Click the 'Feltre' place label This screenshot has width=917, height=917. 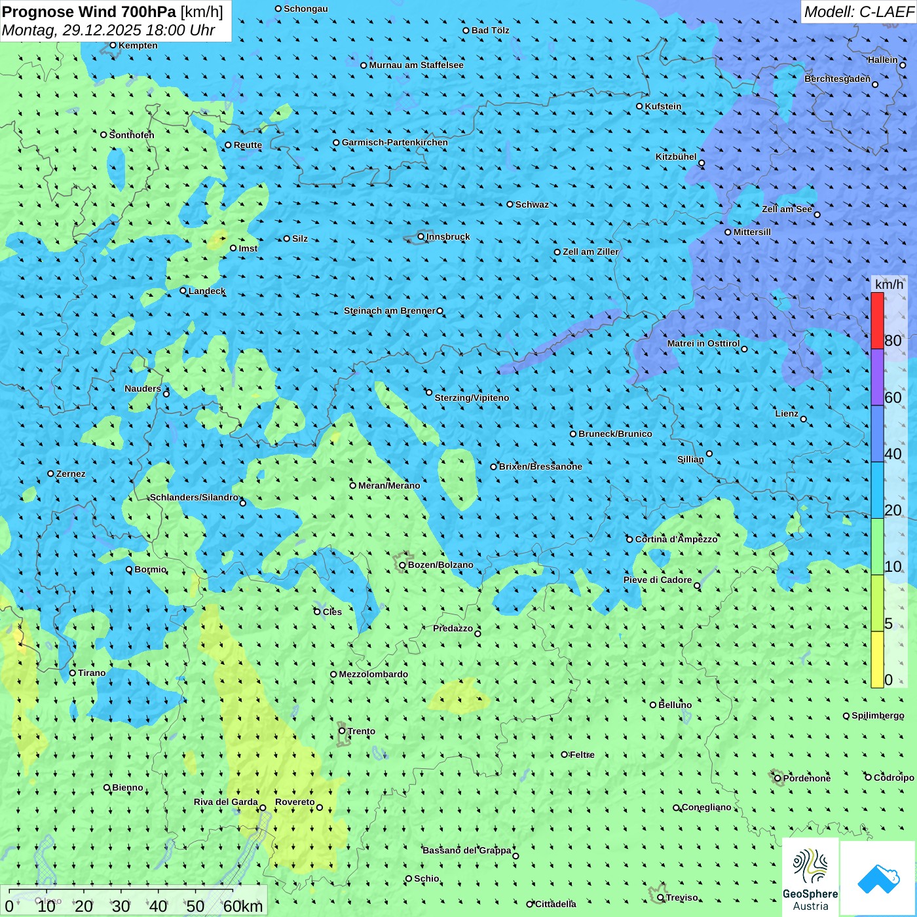(x=582, y=755)
